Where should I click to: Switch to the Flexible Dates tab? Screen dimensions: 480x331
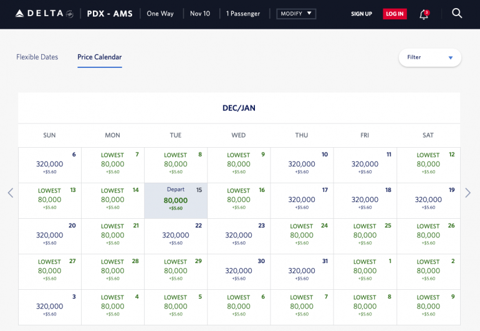tap(37, 57)
